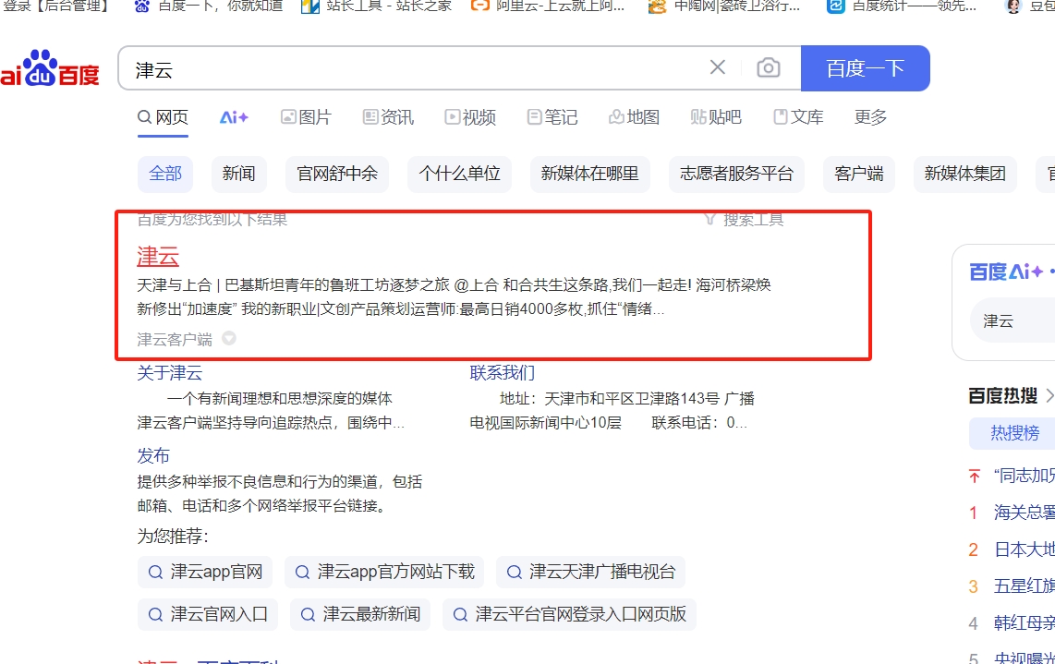Open bookmark 中陶网 瓷砖卫浴行

click(x=724, y=6)
